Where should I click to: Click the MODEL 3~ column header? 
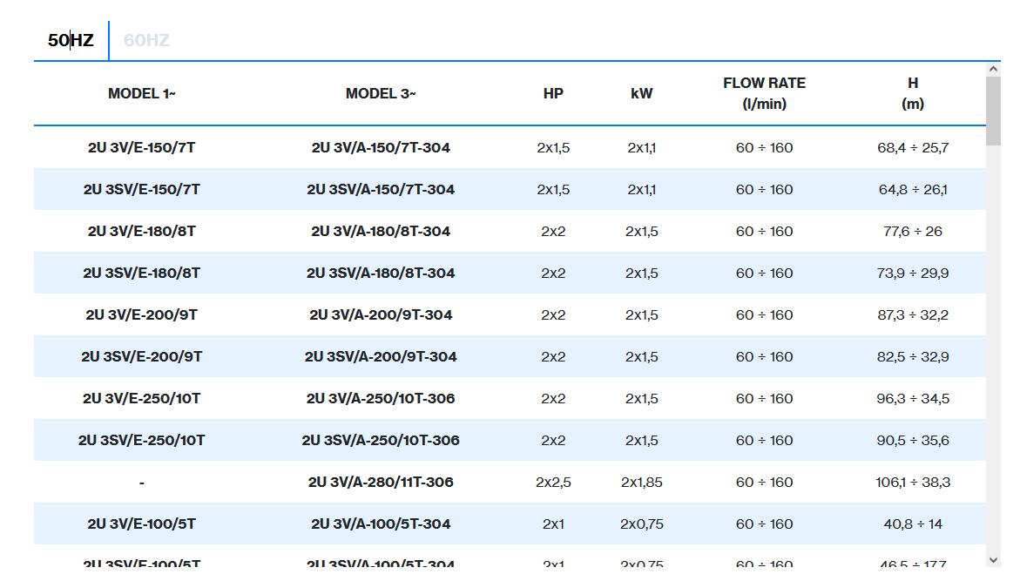(x=381, y=93)
